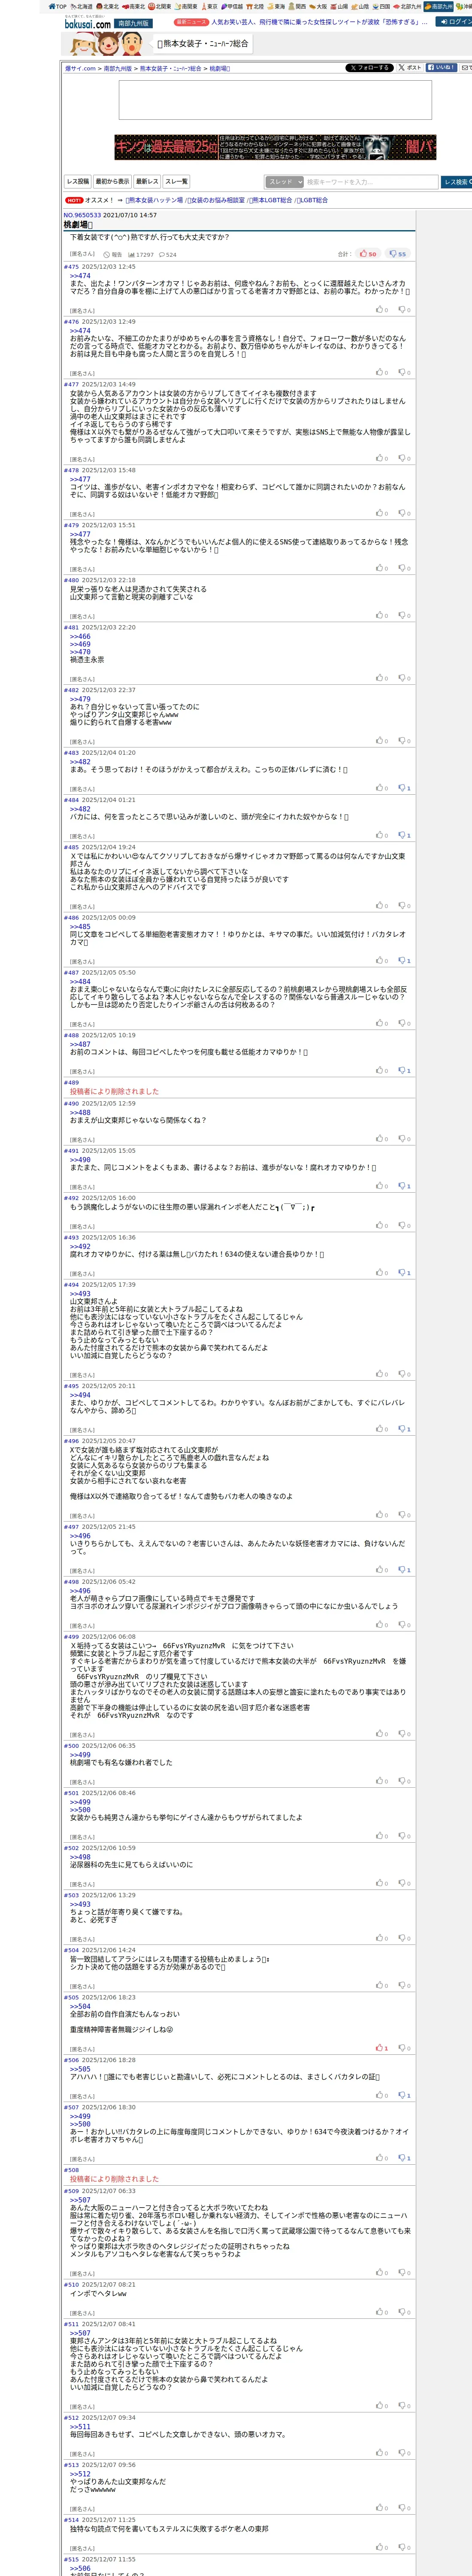Screen dimensions: 472x2576
Task: Open recommended 熊本女装ハッテン場 link
Action: click(154, 200)
